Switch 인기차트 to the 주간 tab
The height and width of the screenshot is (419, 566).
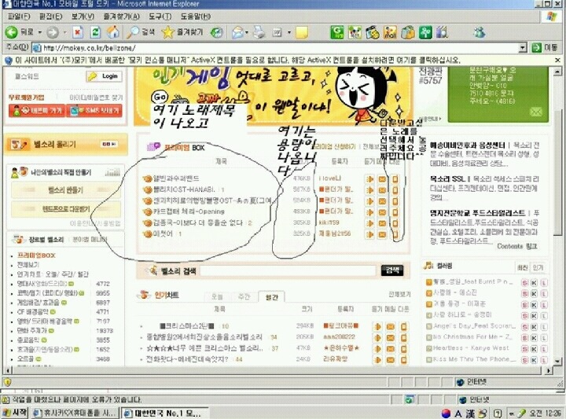[244, 296]
